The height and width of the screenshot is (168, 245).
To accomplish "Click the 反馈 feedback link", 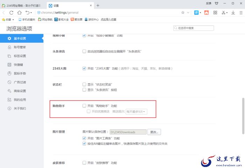I will click(209, 3).
